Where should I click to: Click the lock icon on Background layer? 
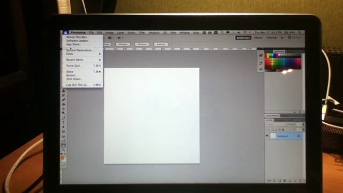coord(299,136)
